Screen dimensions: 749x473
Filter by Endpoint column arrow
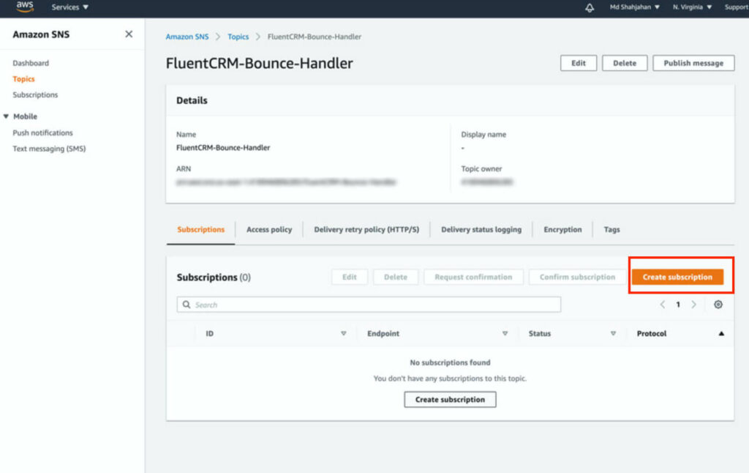coord(505,333)
